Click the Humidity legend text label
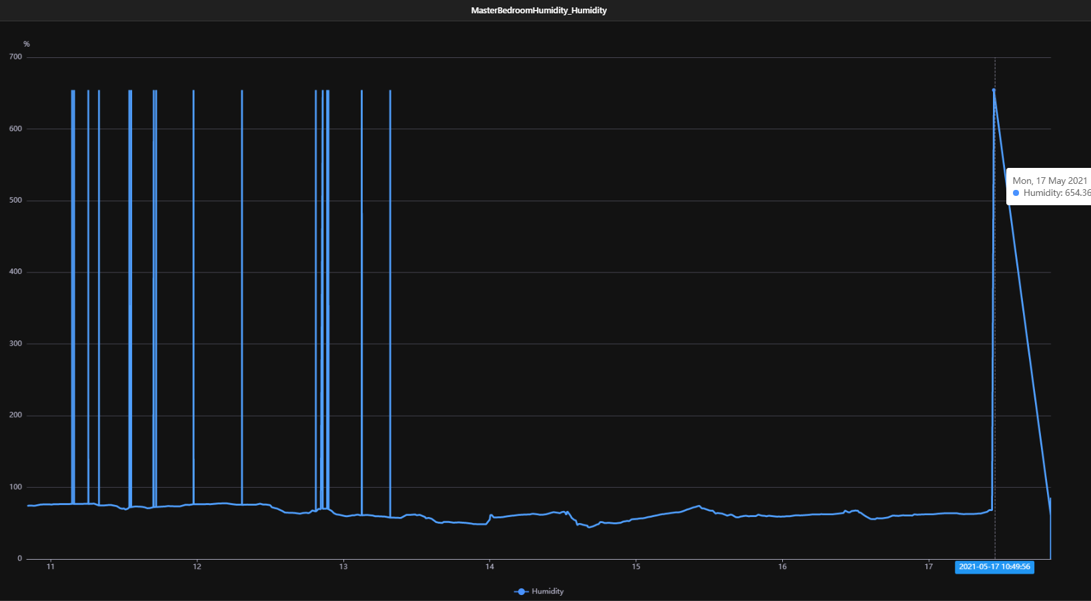Screen dimensions: 1091x601 click(x=548, y=592)
